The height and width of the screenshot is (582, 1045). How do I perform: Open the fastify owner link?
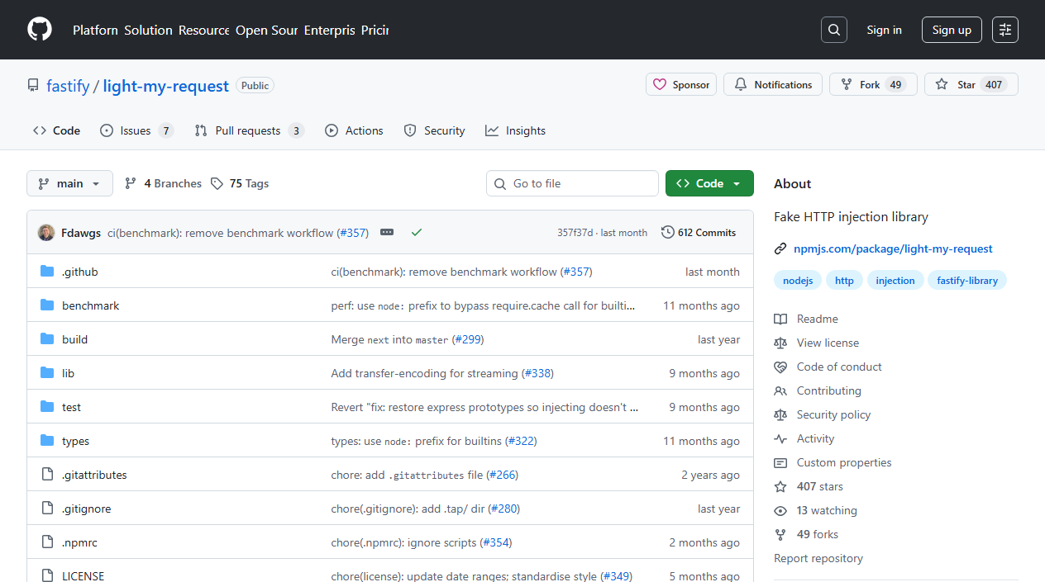point(68,85)
